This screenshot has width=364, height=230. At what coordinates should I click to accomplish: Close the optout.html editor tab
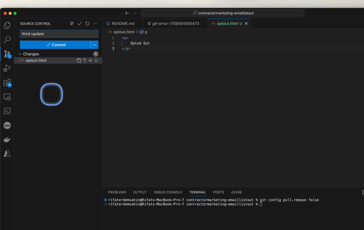[x=246, y=24]
